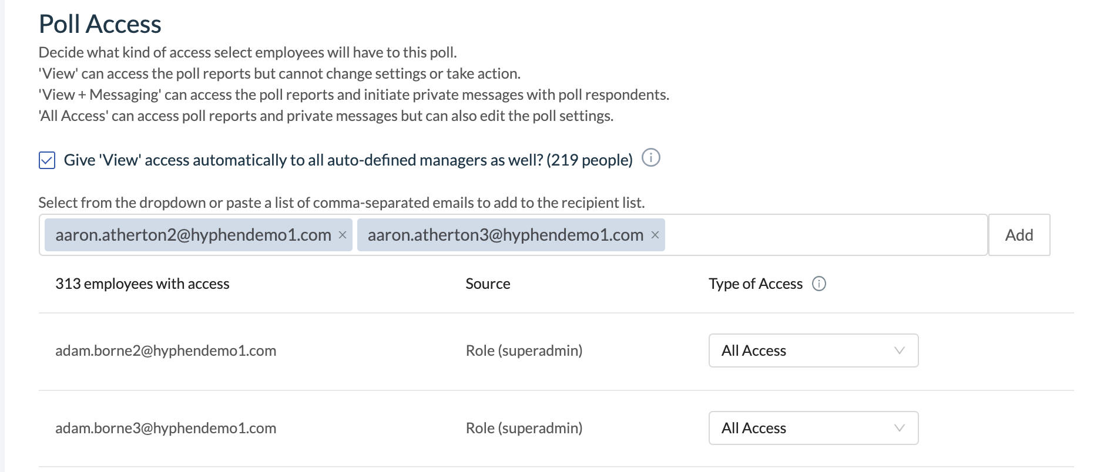Click the Poll Access heading
This screenshot has height=472, width=1107.
(100, 24)
